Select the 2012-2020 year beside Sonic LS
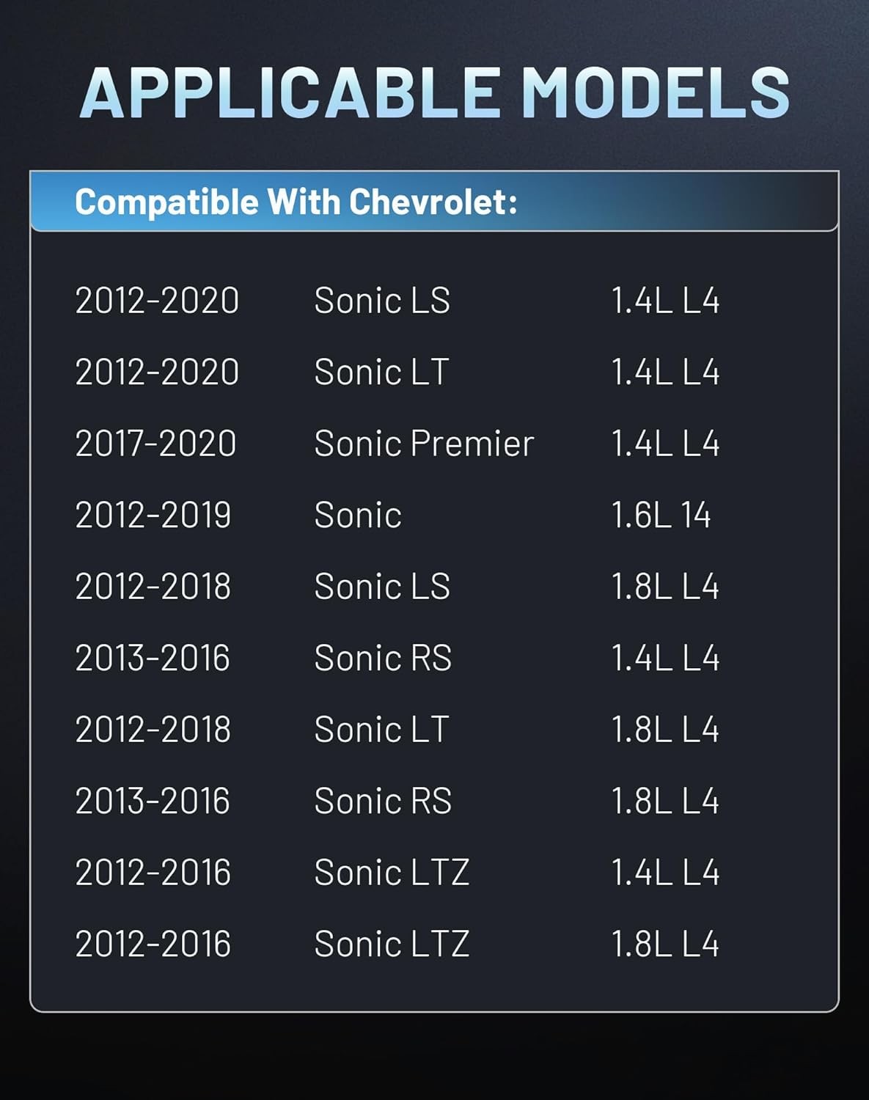 point(157,301)
